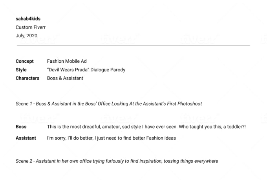
Task: Click the Fashion Mobile Ad text
Action: tap(67, 61)
